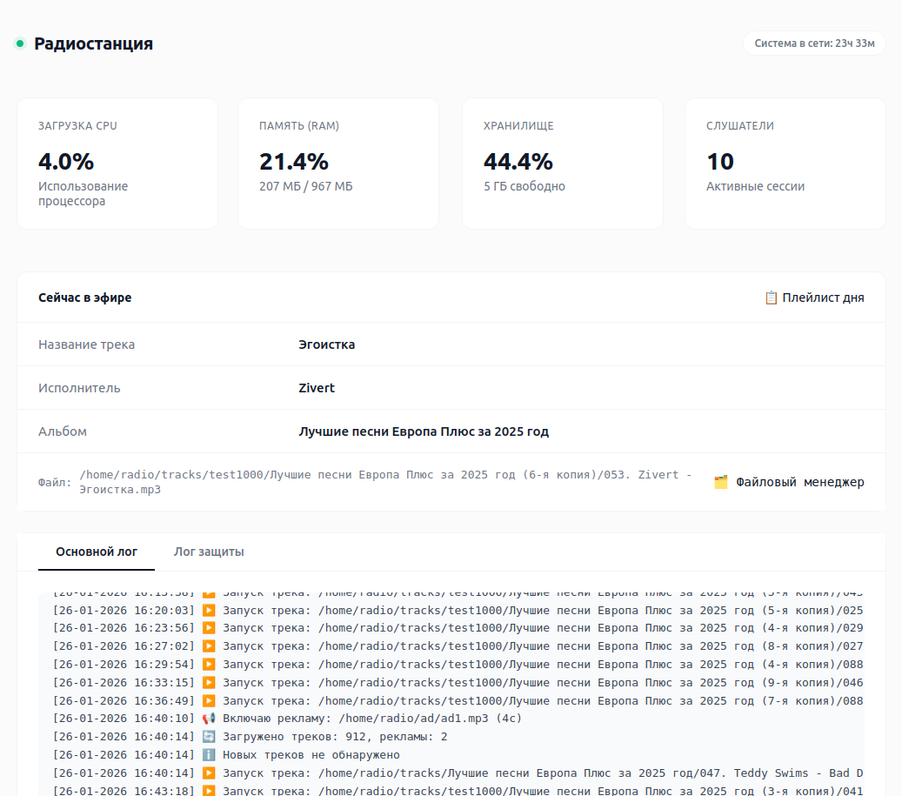902x796 pixels.
Task: Click the green online status dot
Action: point(20,43)
